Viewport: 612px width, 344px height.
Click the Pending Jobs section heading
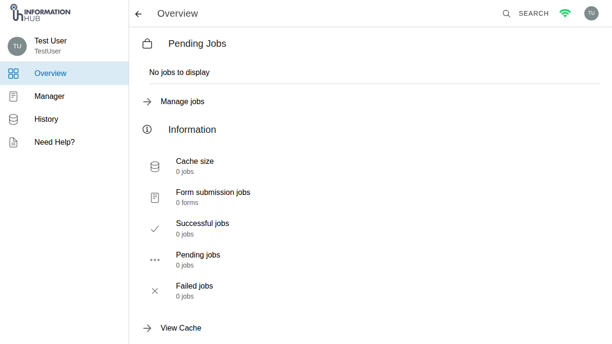pyautogui.click(x=197, y=44)
